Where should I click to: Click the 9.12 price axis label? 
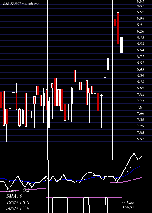140,37
